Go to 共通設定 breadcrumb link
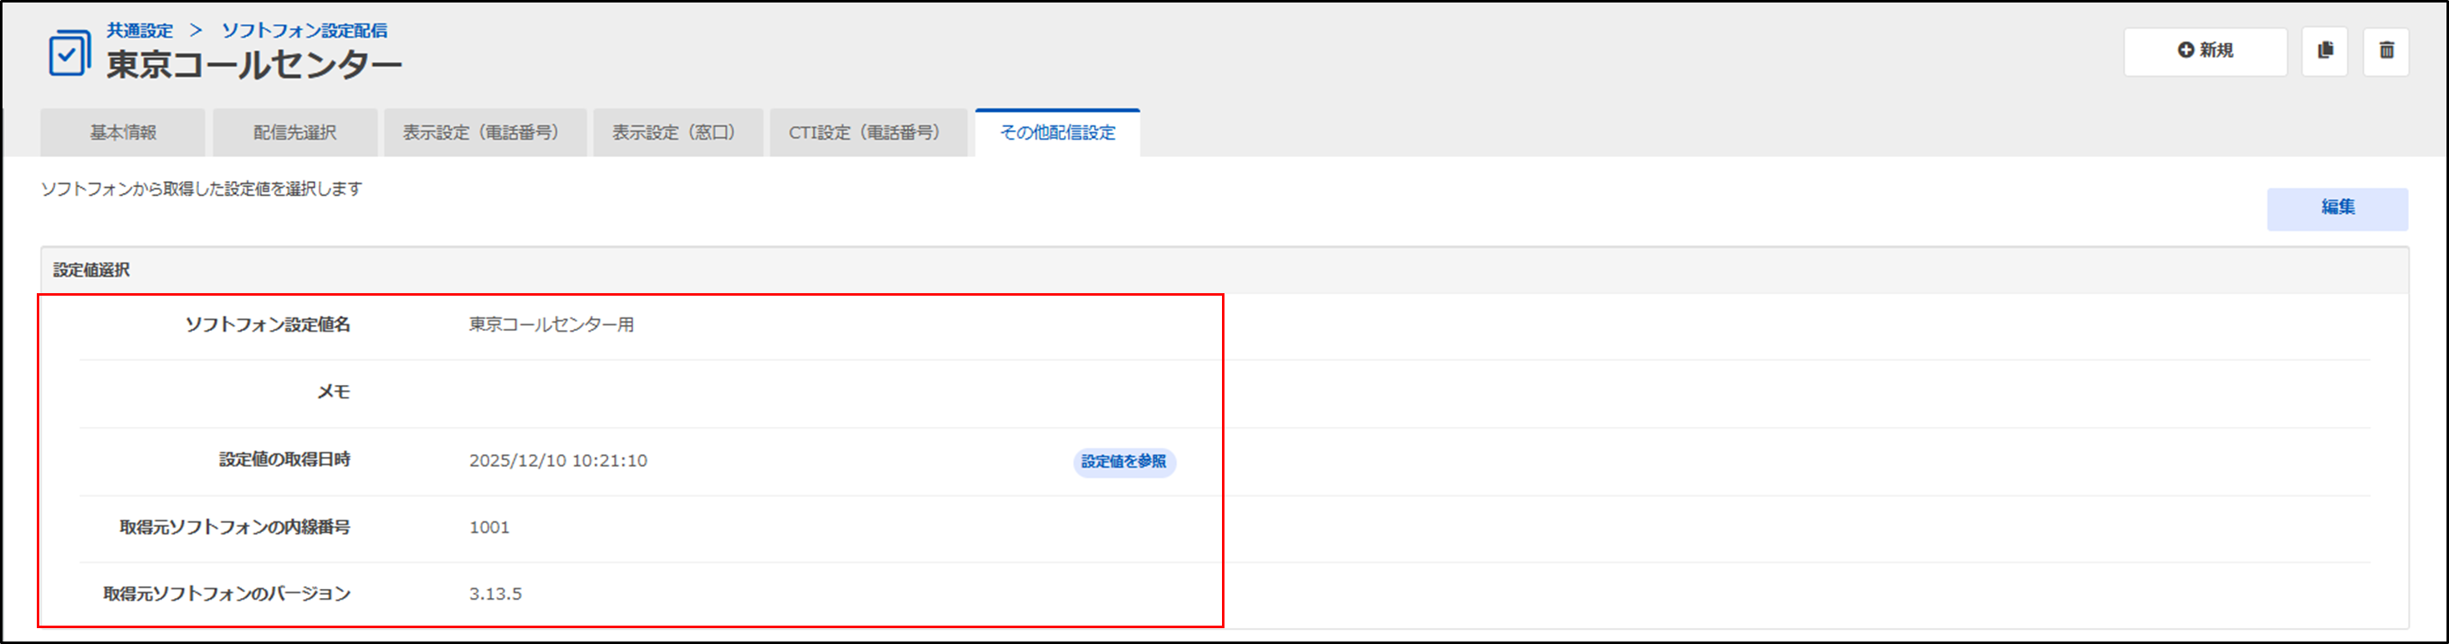The height and width of the screenshot is (644, 2449). (140, 30)
